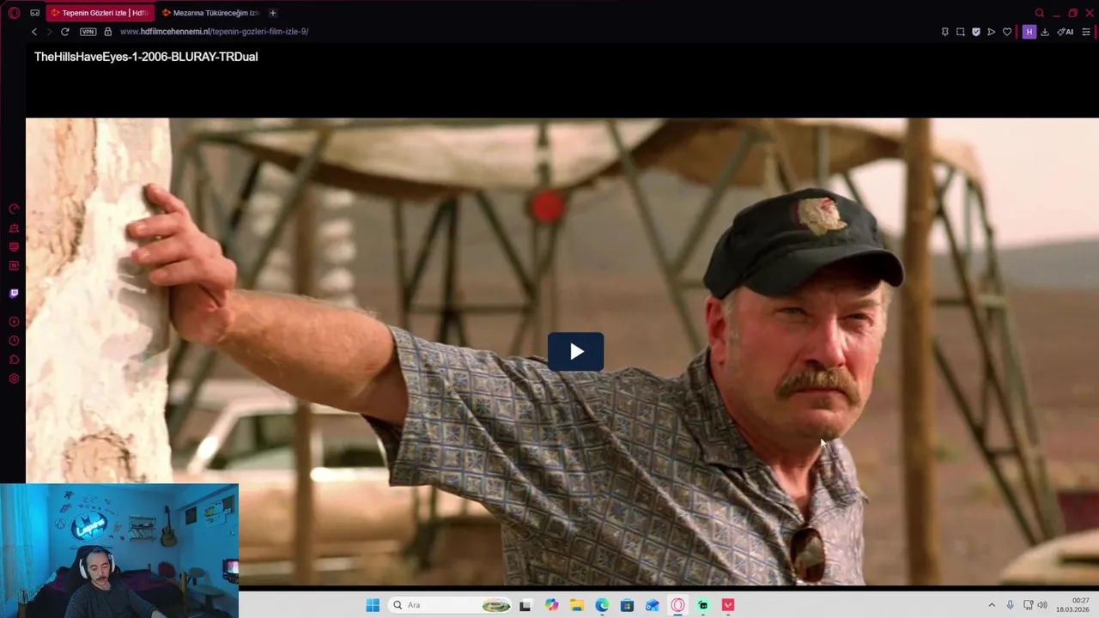
Task: Click the webcam overlay thumbnail
Action: point(119,550)
